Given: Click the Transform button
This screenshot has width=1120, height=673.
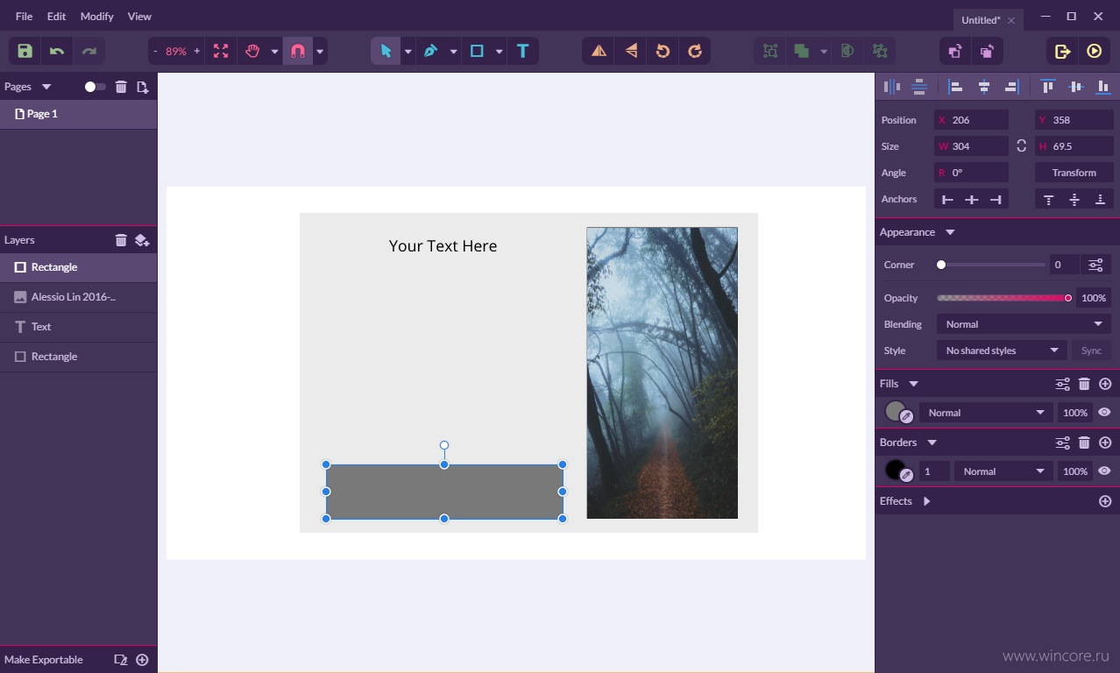Looking at the screenshot, I should pyautogui.click(x=1074, y=173).
